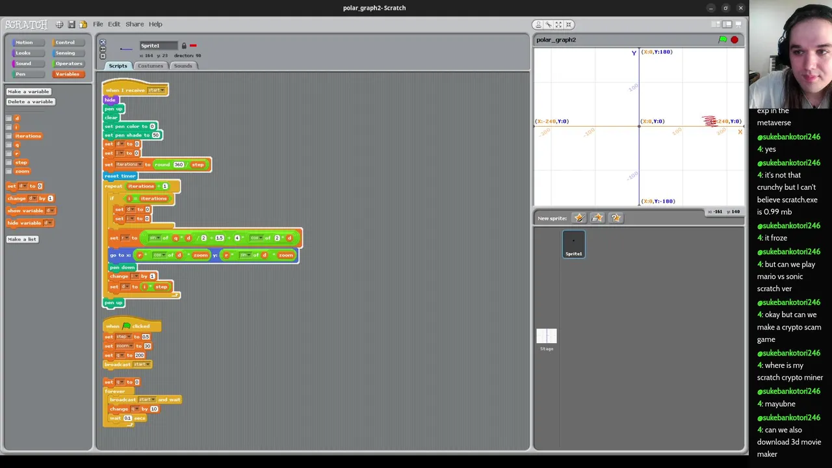Paint a new sprite
Screen dimensions: 832x468
579,218
